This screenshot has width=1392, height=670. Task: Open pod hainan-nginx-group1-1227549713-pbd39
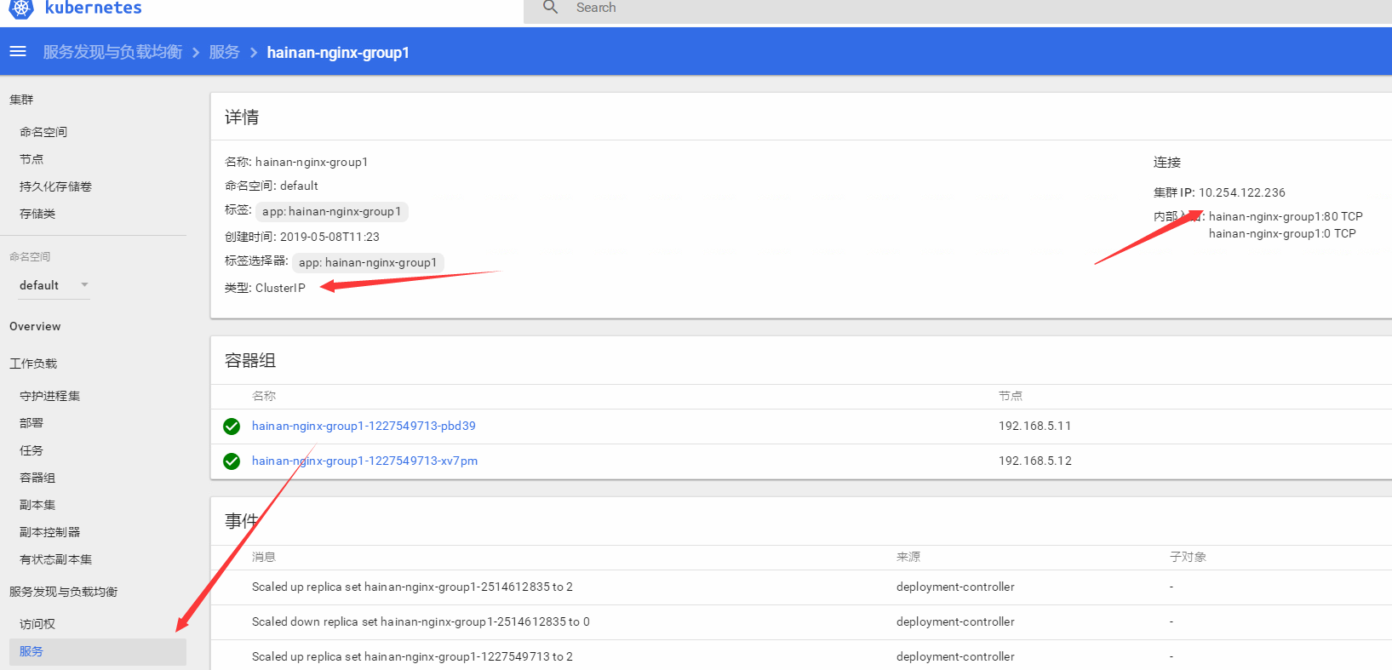click(x=364, y=426)
